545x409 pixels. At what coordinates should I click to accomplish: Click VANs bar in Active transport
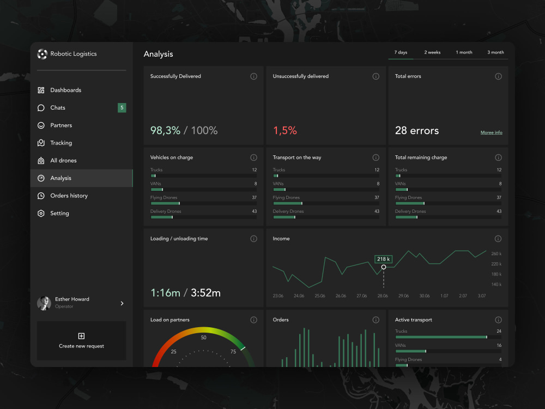(x=449, y=351)
